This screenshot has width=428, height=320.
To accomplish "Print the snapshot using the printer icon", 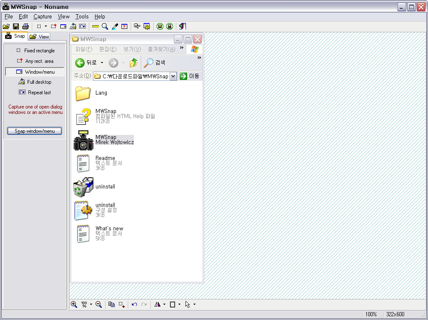I will 26,26.
